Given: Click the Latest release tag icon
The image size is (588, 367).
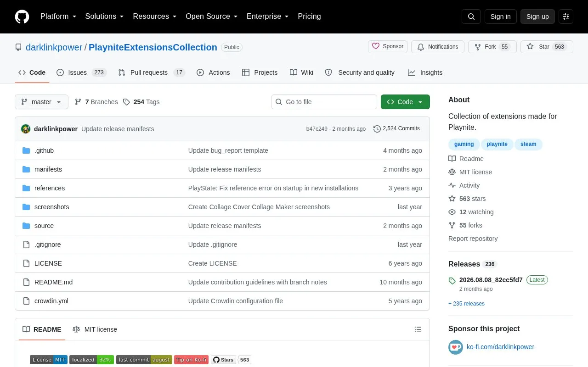Looking at the screenshot, I should (x=452, y=280).
